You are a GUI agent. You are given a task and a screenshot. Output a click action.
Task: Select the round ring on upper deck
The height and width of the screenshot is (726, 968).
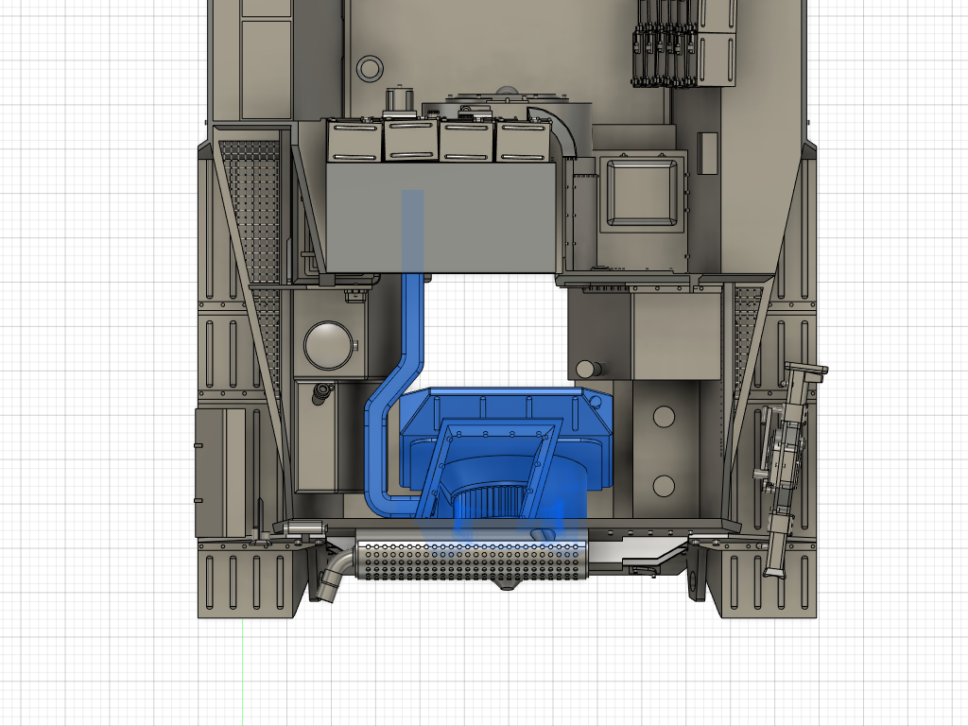coord(368,67)
